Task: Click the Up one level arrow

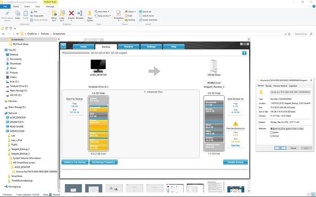Action: [x=17, y=34]
